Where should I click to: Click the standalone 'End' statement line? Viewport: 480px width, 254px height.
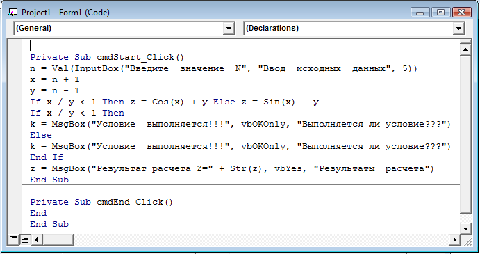38,213
